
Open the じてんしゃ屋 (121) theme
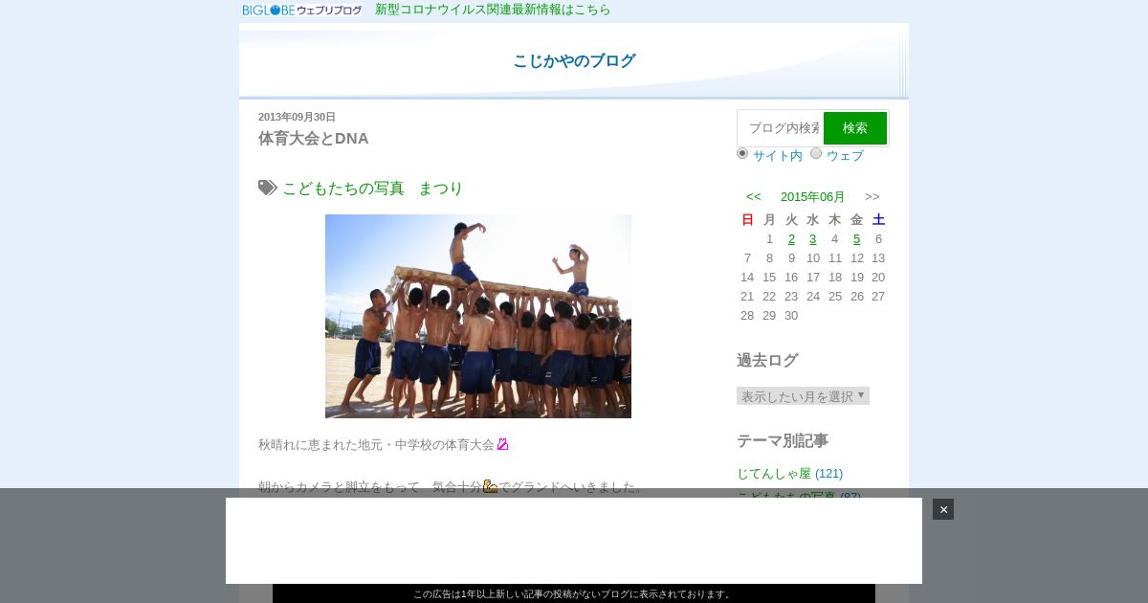tap(789, 474)
